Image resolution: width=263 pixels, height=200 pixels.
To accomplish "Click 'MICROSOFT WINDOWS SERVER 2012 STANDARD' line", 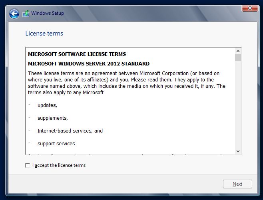I will pos(89,63).
